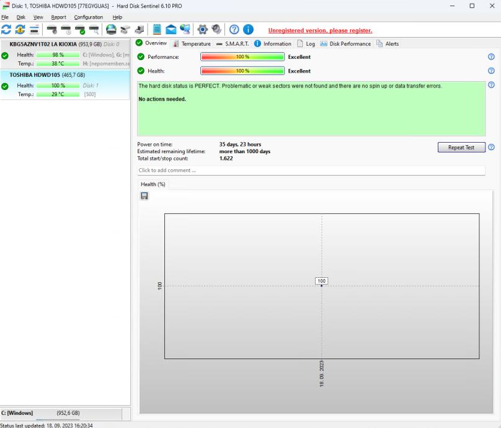Click the Unregistered version register link

click(320, 30)
